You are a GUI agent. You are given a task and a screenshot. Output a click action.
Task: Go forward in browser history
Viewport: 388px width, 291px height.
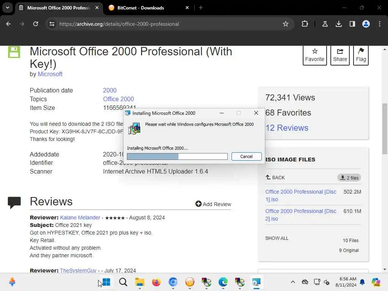tap(22, 24)
